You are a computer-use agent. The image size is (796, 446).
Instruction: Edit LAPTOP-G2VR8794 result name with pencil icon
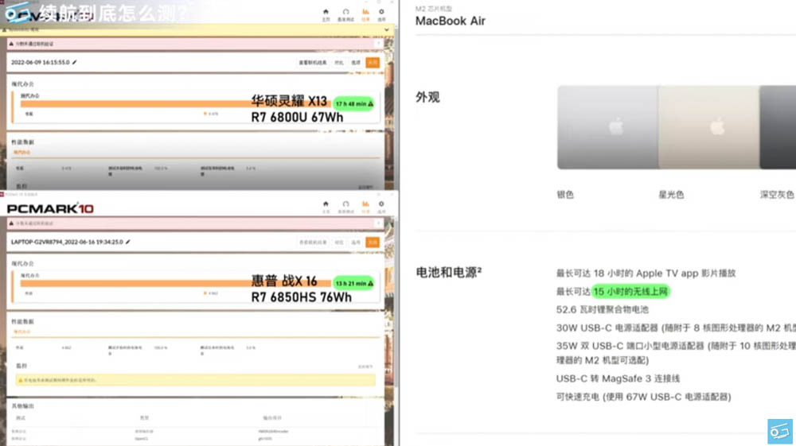click(128, 242)
